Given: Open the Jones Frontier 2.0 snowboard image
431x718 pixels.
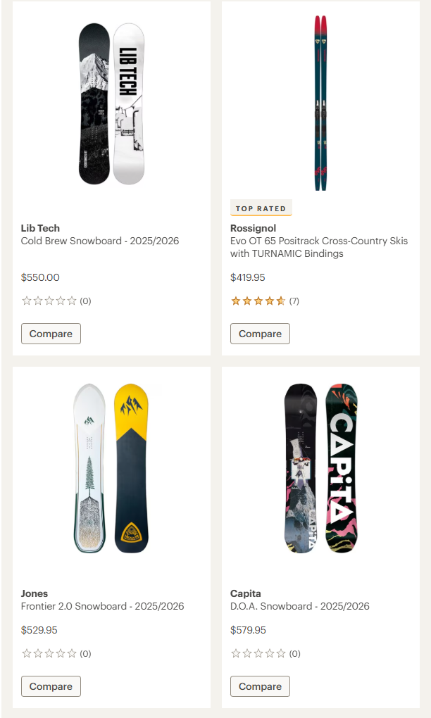Looking at the screenshot, I should pyautogui.click(x=111, y=468).
